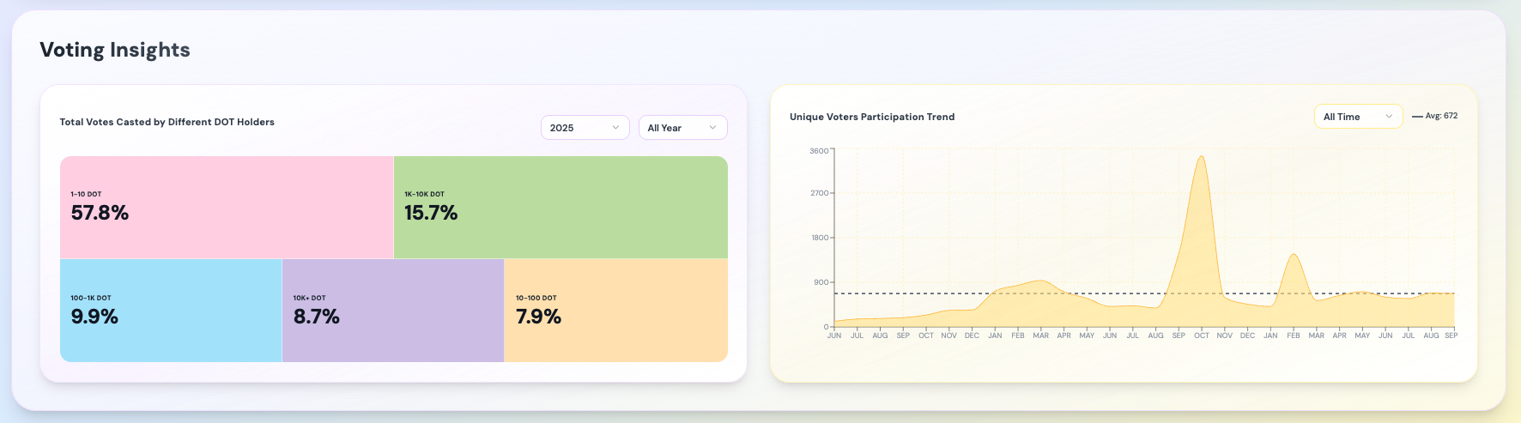Screen dimensions: 1521x423
Task: Click the green 1K-10K DOT tile
Action: point(561,207)
